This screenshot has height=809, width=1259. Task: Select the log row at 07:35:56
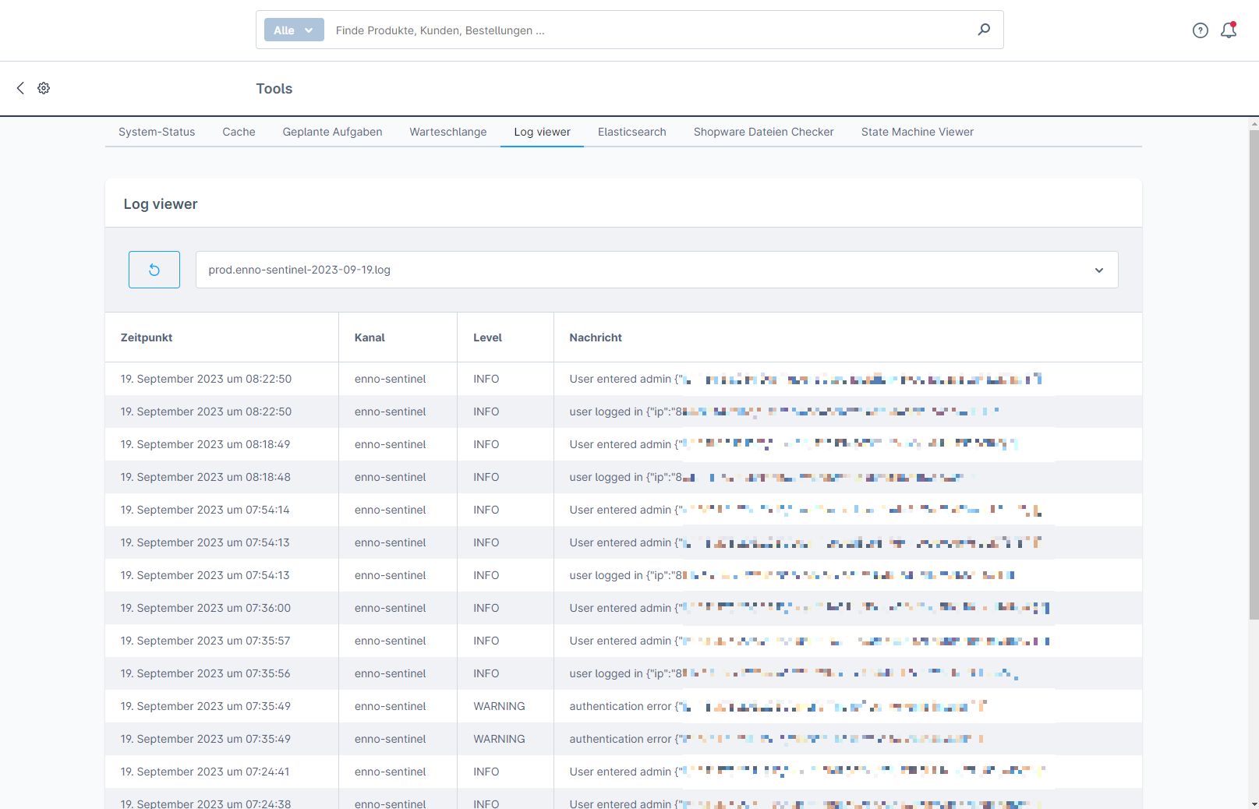pyautogui.click(x=624, y=673)
